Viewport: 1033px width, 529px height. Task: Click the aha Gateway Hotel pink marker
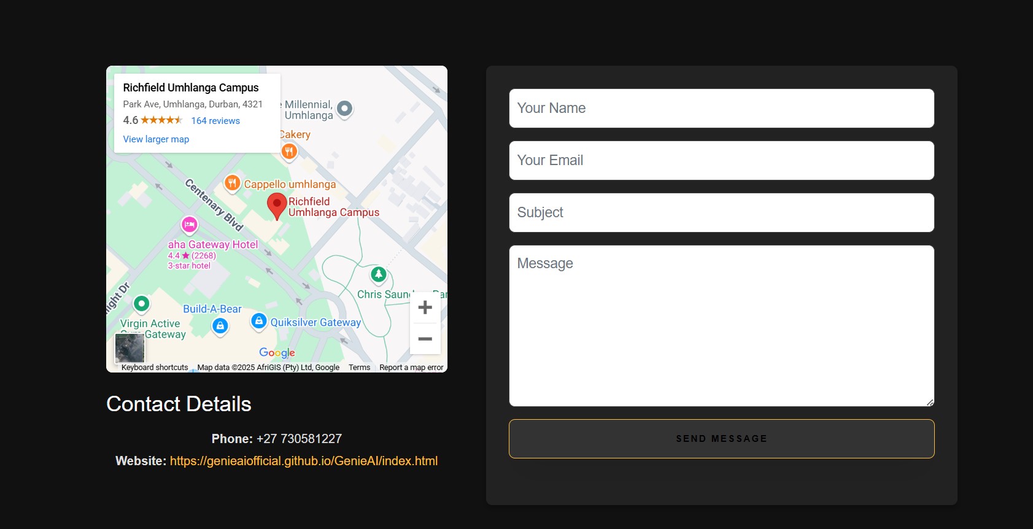click(x=190, y=225)
